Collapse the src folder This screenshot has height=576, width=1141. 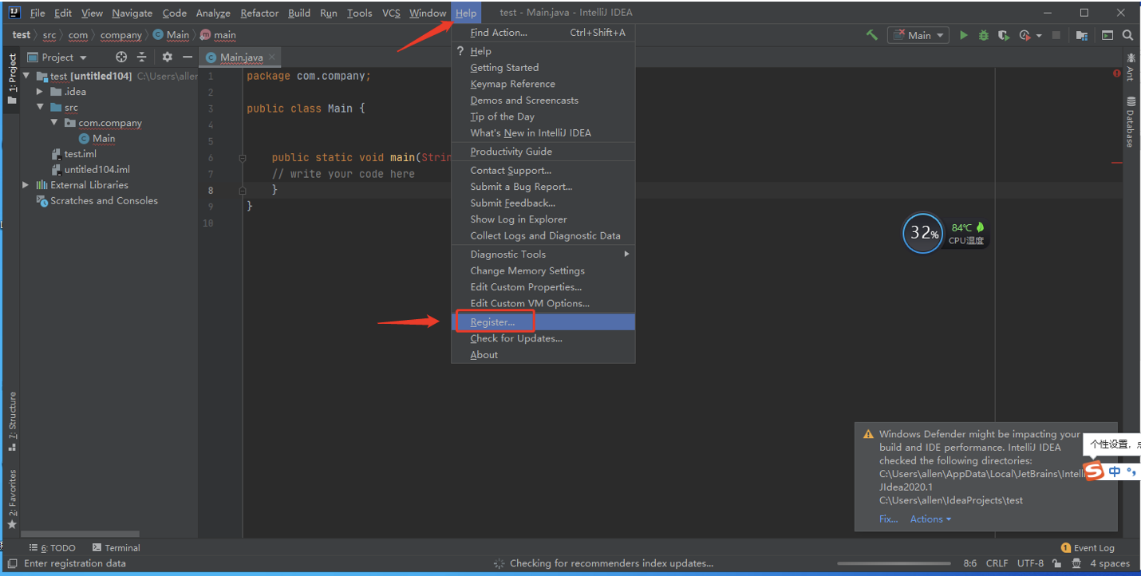(x=40, y=107)
